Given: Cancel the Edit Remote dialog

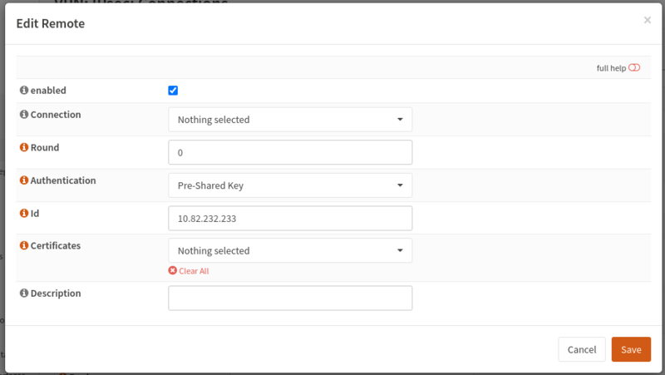Looking at the screenshot, I should point(582,349).
